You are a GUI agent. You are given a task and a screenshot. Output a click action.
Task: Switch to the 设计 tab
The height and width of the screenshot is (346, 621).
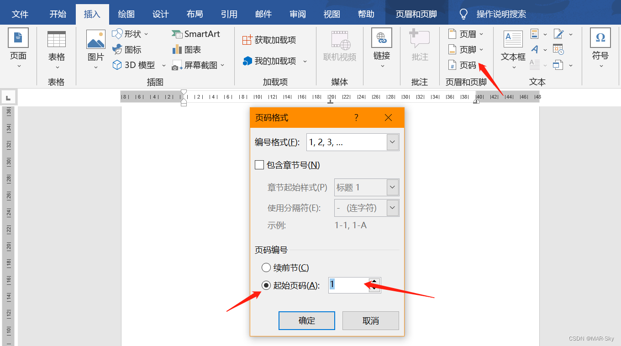[161, 14]
